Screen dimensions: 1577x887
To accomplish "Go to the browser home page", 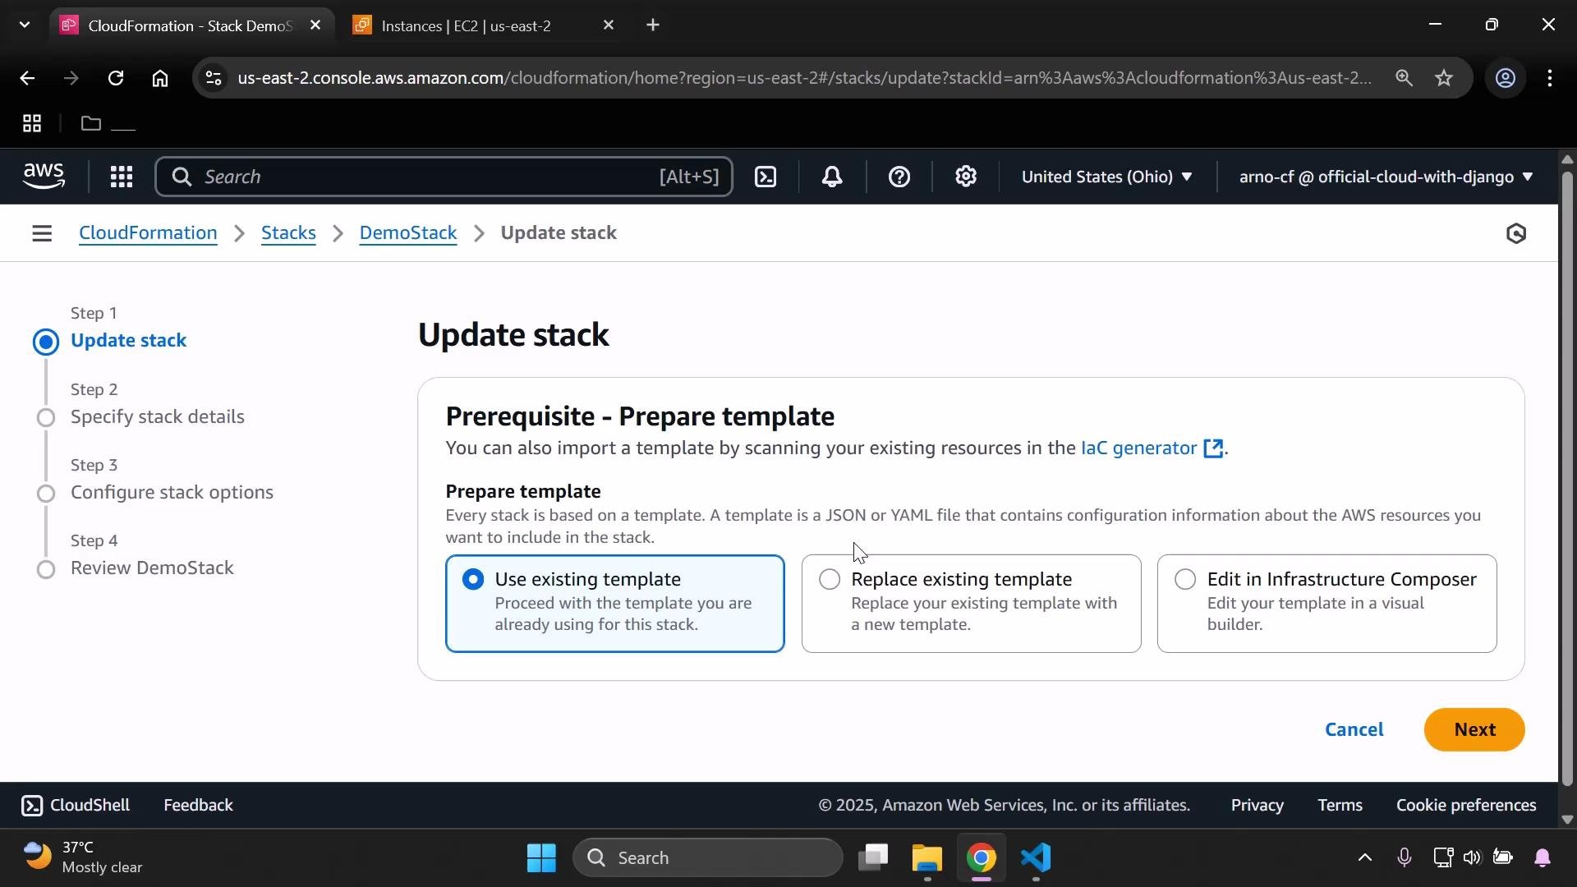I will (160, 78).
